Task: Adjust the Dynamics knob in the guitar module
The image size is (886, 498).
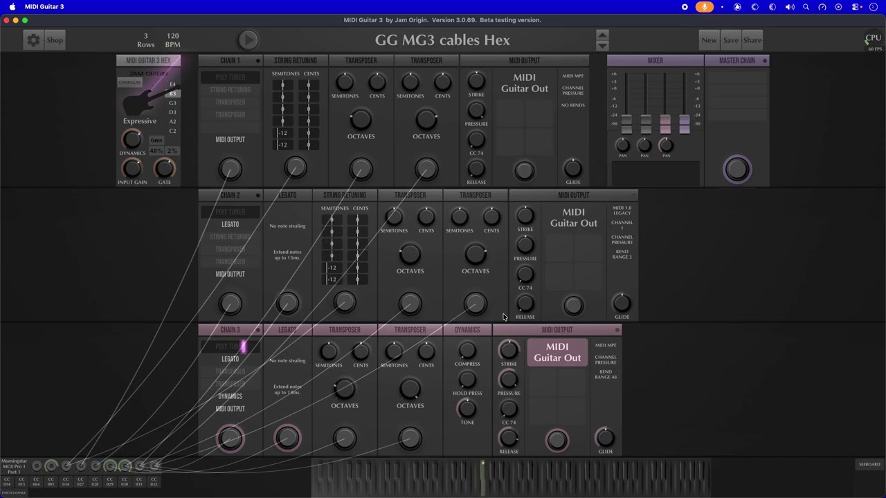Action: tap(132, 139)
